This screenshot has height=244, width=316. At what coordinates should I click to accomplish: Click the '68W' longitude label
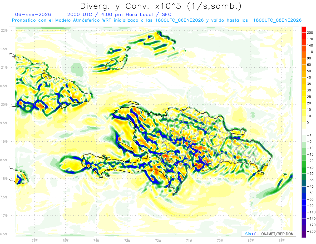[x=282, y=240]
